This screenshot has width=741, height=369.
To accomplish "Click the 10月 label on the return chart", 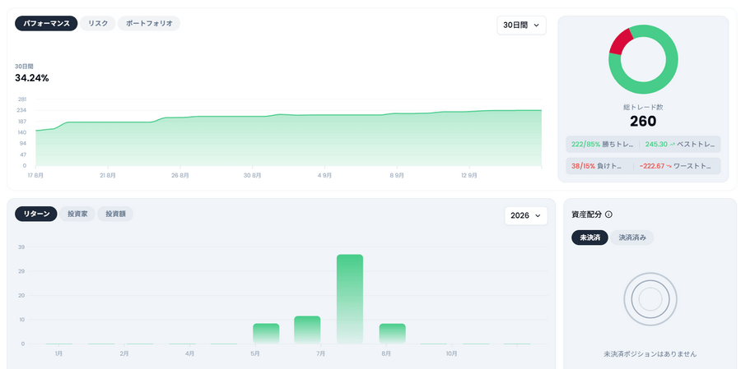I will (x=451, y=353).
